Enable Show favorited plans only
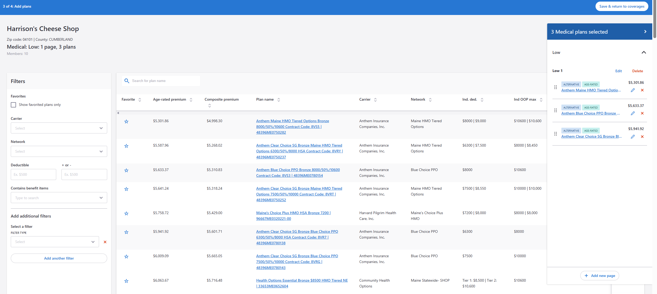The image size is (657, 294). point(13,105)
